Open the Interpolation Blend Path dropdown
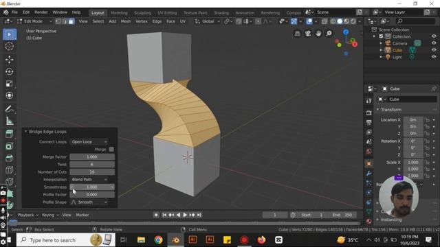Screen dimensions: 440x247 pyautogui.click(x=89, y=180)
